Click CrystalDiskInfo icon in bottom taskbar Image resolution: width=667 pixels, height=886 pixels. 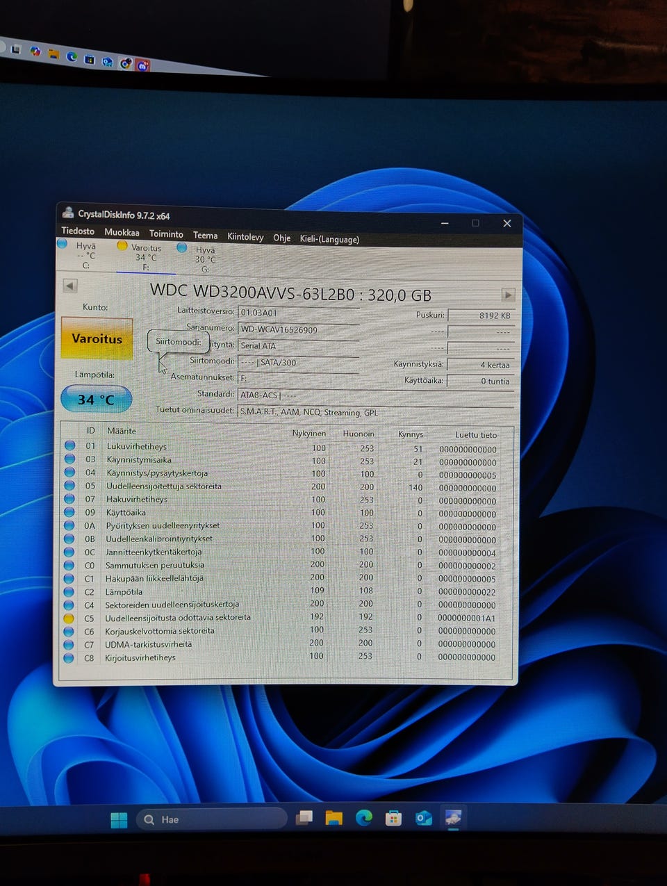coord(453,818)
